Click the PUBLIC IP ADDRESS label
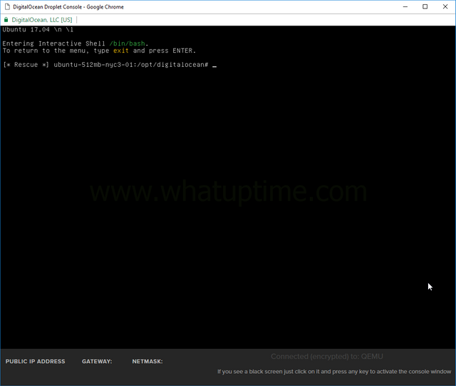Viewport: 456px width, 386px height. [35, 361]
